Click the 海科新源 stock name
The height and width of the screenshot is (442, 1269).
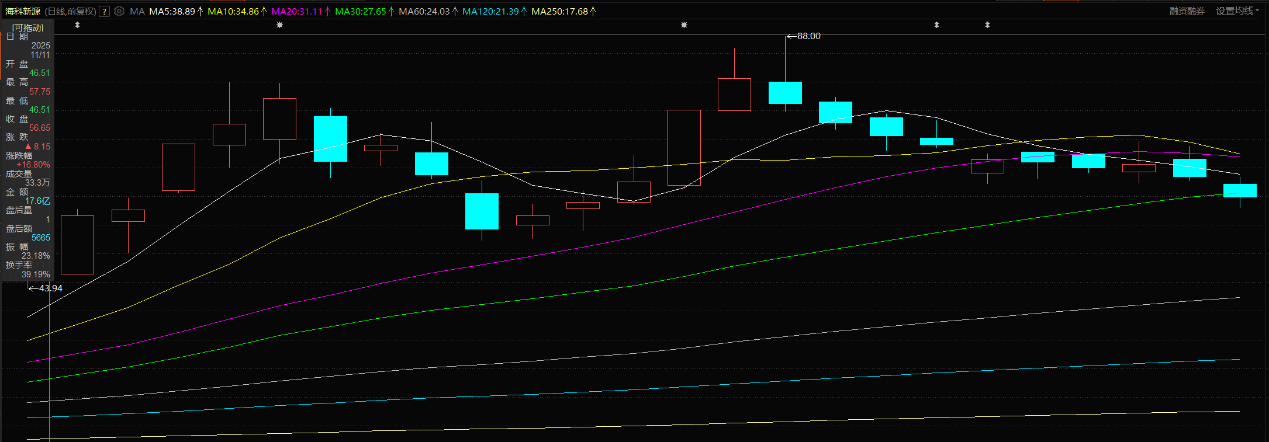(23, 12)
